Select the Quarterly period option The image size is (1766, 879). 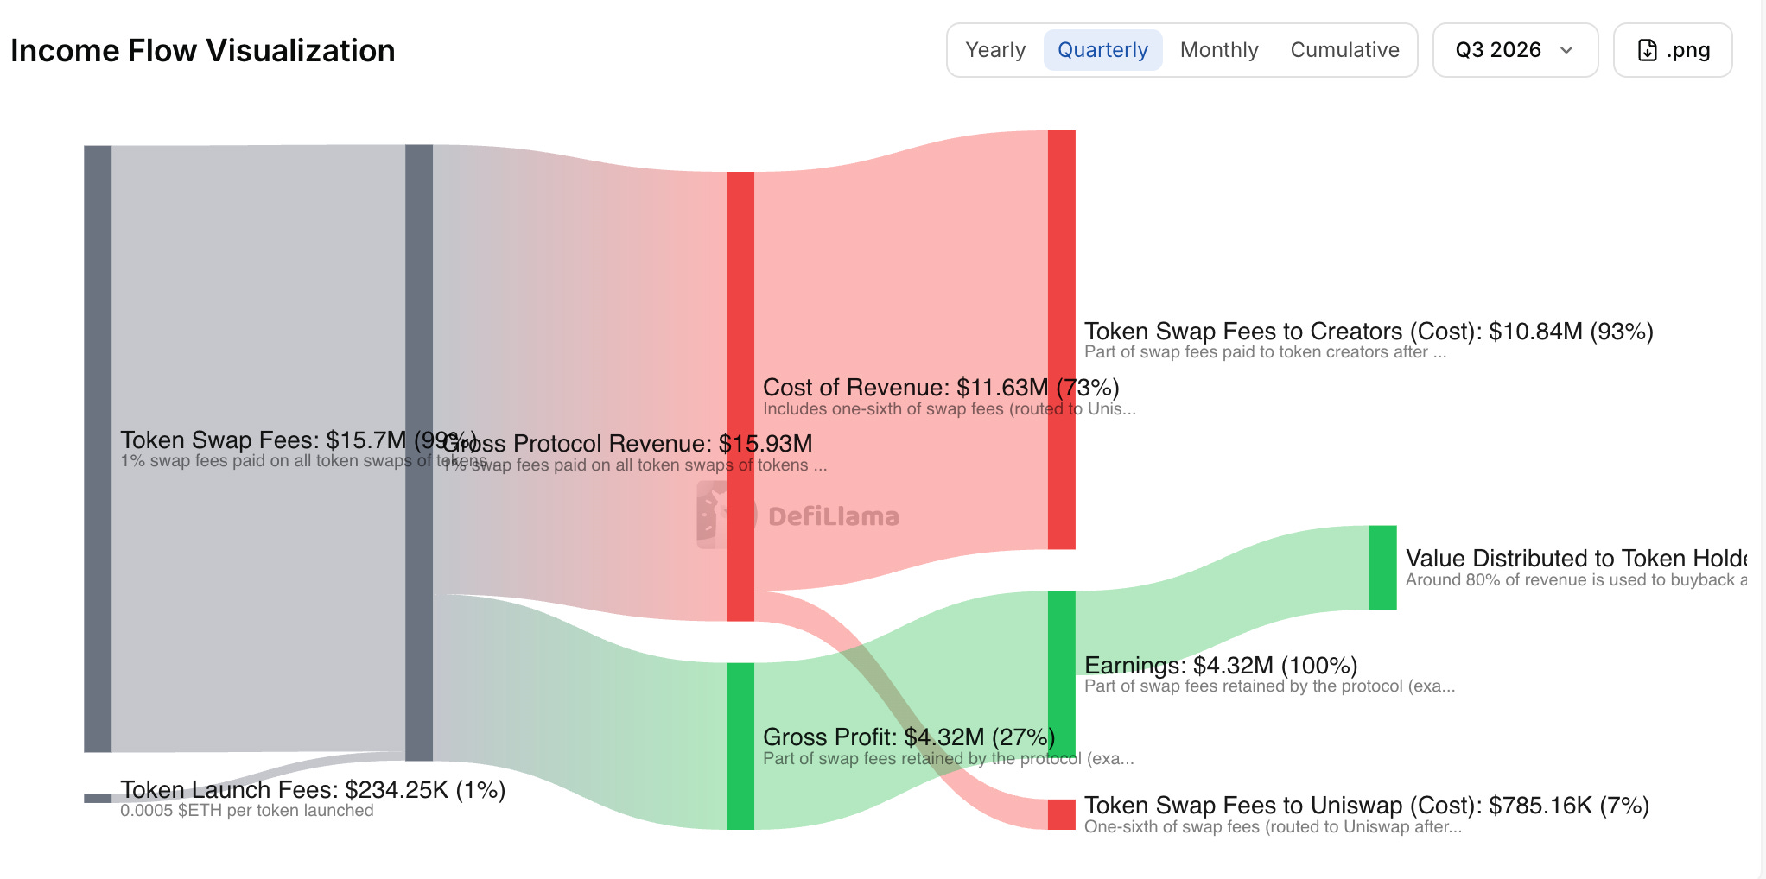pyautogui.click(x=1102, y=50)
